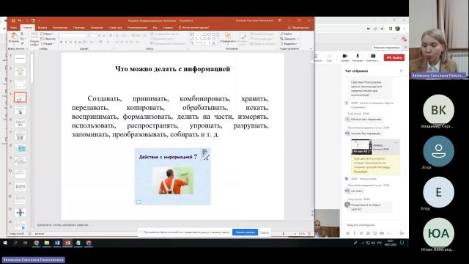The image size is (469, 264).
Task: Select slide thumbnail number 13
Action: 20,212
